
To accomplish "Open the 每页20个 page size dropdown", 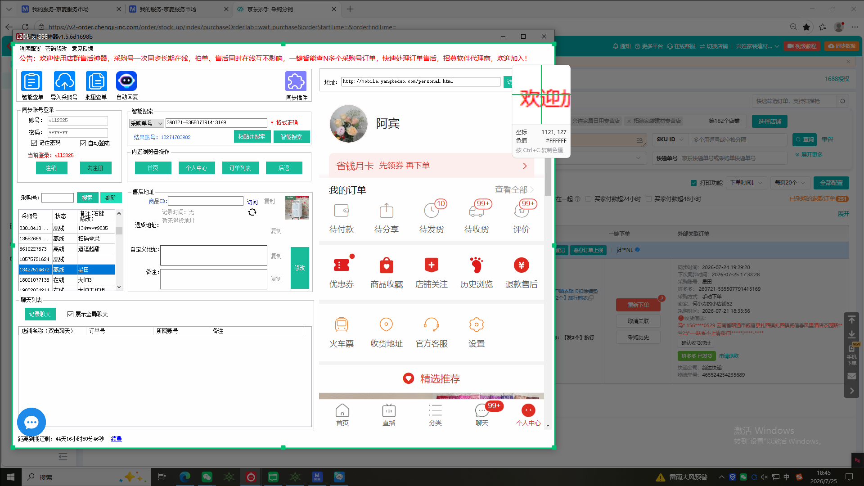I will [x=790, y=183].
